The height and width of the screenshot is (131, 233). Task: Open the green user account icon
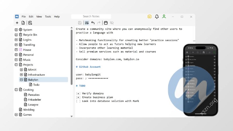(x=164, y=17)
